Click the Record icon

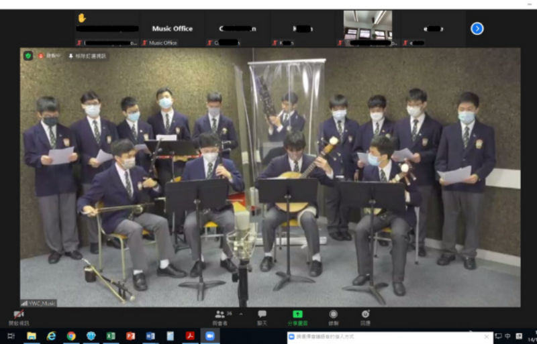(x=334, y=315)
